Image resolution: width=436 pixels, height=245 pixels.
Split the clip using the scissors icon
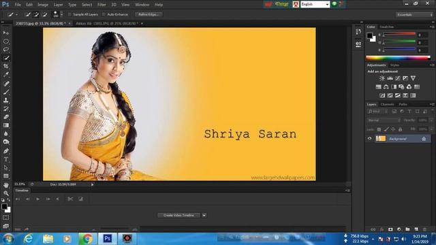tap(70, 199)
